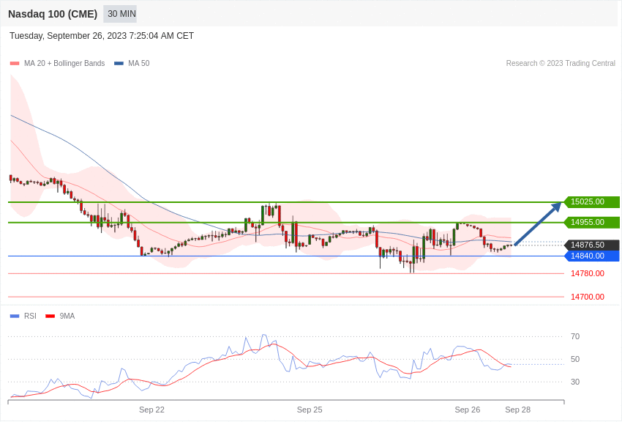Screen dimensions: 622x422
Task: Click the Nasdaq 100 (CME) title
Action: 53,14
